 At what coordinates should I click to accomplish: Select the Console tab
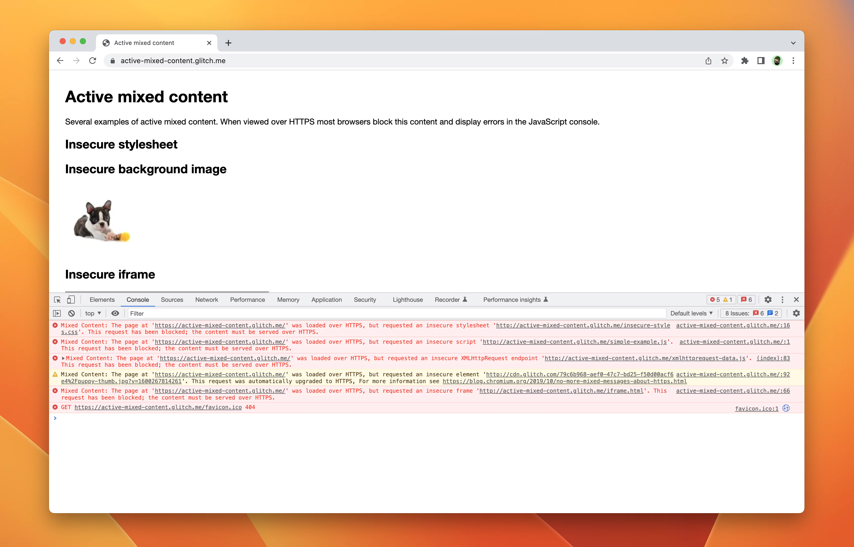tap(137, 300)
